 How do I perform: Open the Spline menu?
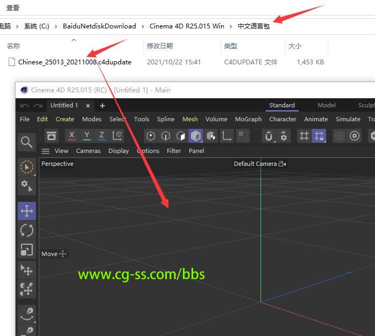click(x=166, y=119)
